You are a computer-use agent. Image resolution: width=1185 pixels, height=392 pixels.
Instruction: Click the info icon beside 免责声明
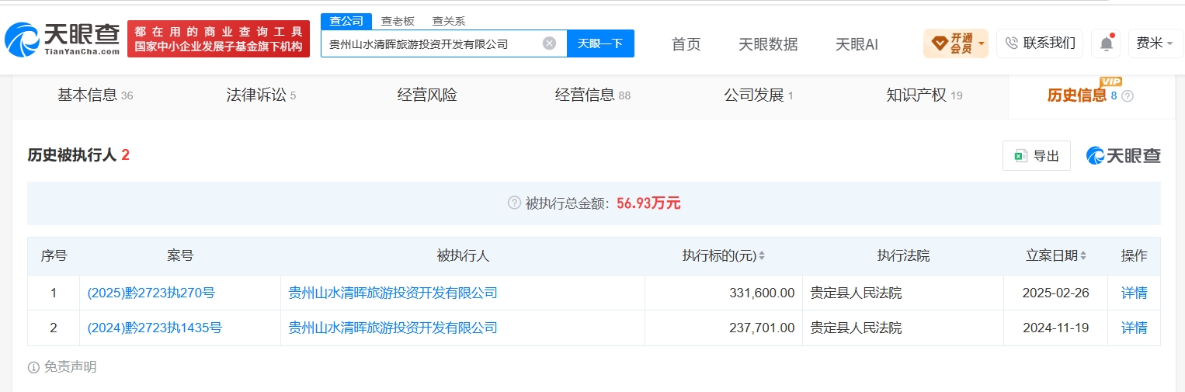click(x=33, y=367)
